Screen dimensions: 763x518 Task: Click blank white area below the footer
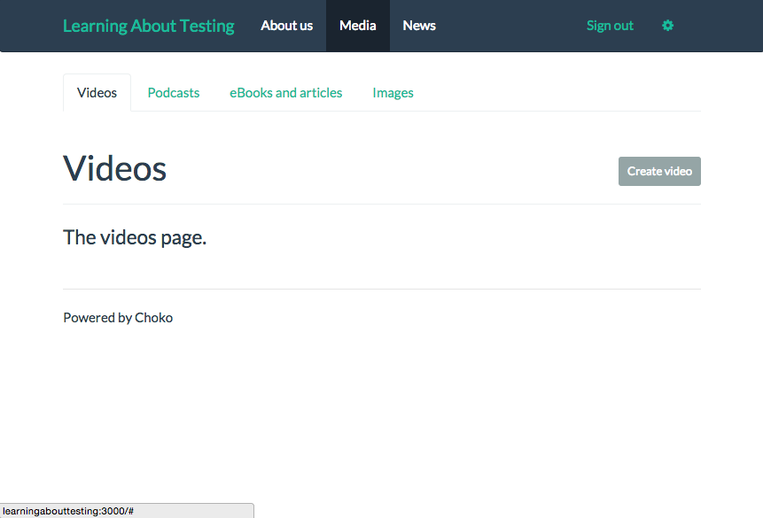(x=381, y=407)
